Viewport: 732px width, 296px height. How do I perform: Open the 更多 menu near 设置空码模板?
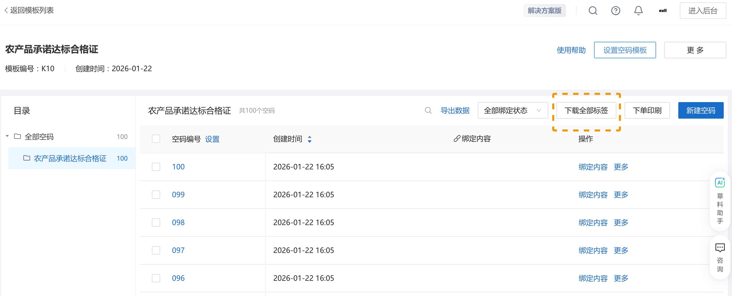pos(695,50)
